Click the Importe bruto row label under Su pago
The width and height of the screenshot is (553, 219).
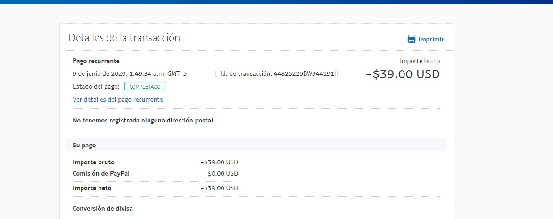click(93, 162)
